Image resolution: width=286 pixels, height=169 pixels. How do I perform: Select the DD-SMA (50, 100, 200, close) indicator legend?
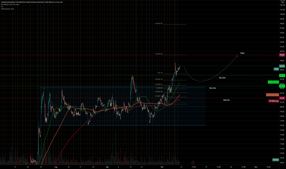tap(10, 4)
